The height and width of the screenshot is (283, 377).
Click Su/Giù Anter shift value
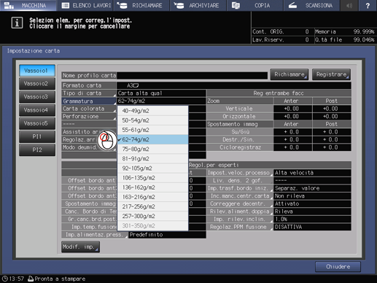292,132
